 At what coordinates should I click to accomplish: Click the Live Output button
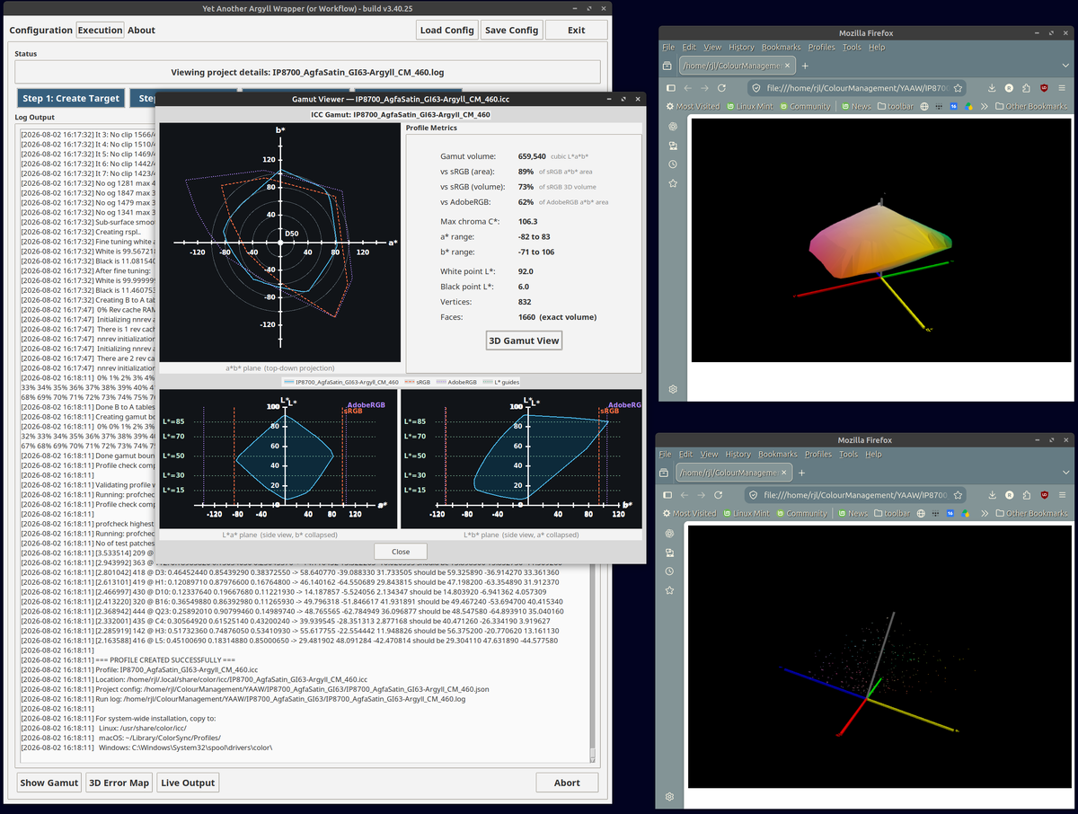click(x=188, y=783)
